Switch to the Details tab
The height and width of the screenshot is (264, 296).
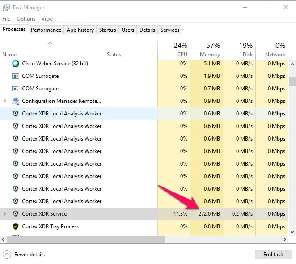(147, 30)
